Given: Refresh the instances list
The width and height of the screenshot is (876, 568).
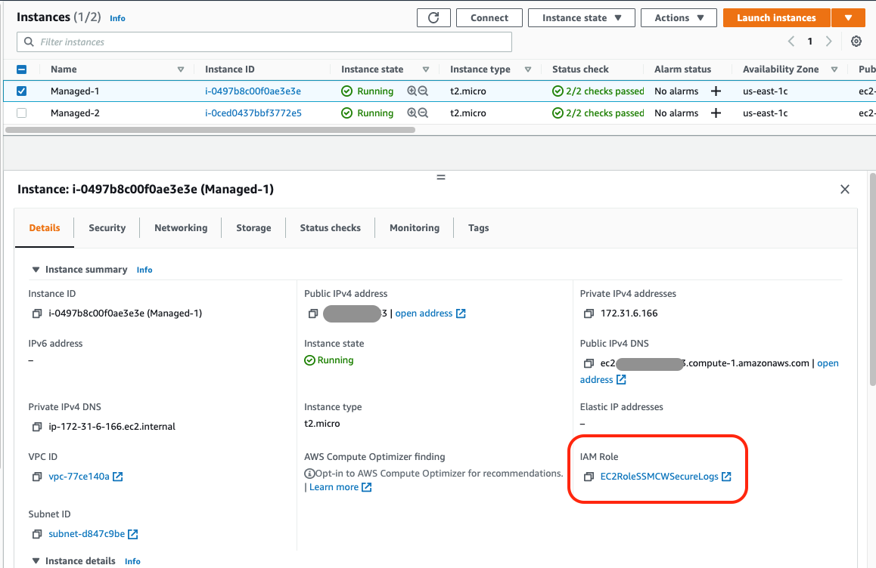Looking at the screenshot, I should [x=433, y=17].
